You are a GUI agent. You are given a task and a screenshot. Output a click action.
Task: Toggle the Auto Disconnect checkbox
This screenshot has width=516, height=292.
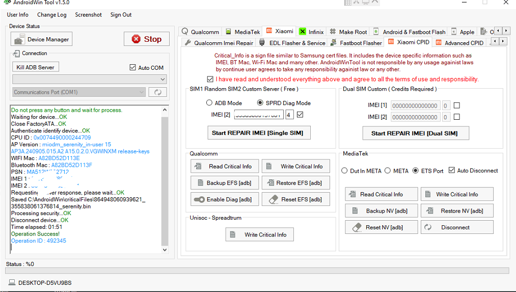click(x=452, y=170)
